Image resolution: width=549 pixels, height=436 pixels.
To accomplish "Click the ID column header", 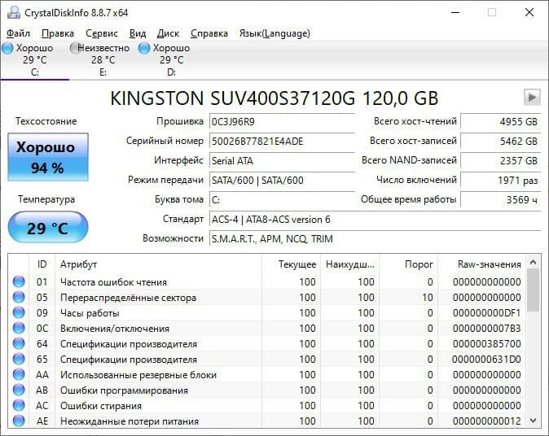I will point(42,264).
